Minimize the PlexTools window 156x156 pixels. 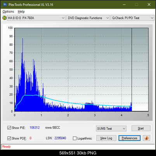click(124, 5)
